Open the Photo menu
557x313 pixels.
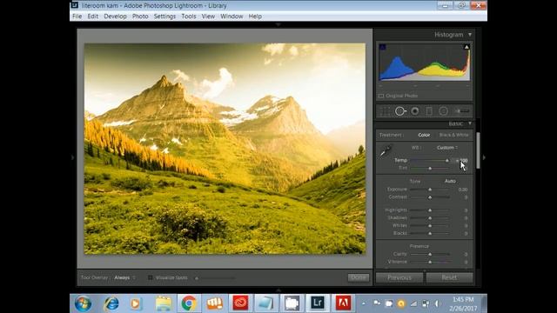[140, 17]
